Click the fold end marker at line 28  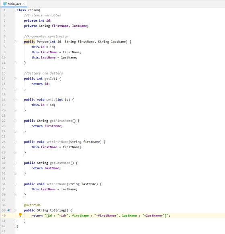(x=15, y=152)
